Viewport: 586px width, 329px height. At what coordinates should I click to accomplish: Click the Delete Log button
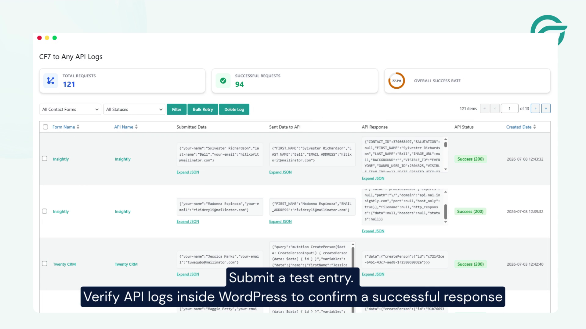tap(234, 109)
